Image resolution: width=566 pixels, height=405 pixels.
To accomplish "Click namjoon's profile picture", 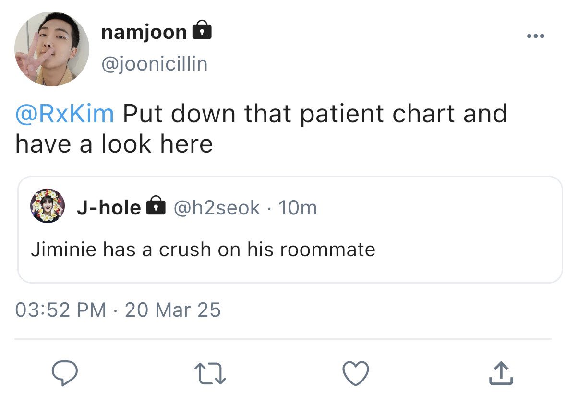I will pyautogui.click(x=52, y=49).
